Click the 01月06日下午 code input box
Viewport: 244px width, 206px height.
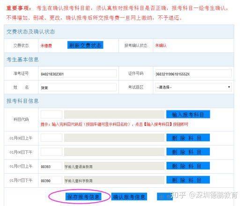point(52,152)
